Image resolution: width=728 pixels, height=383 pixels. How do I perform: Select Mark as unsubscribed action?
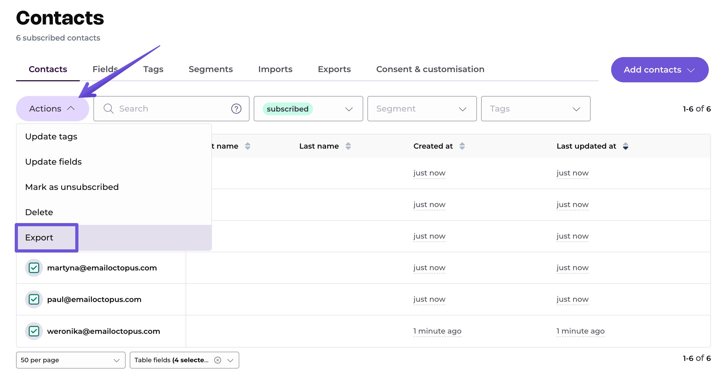coord(72,187)
